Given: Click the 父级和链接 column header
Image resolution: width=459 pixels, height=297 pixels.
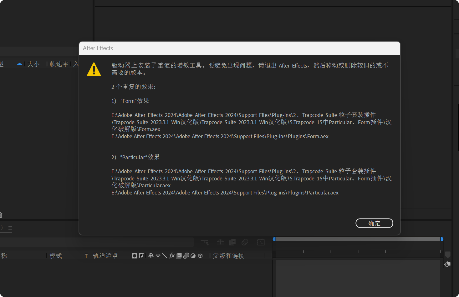Looking at the screenshot, I should pos(228,256).
